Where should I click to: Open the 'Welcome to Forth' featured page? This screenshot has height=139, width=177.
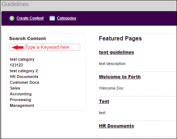click(x=120, y=77)
